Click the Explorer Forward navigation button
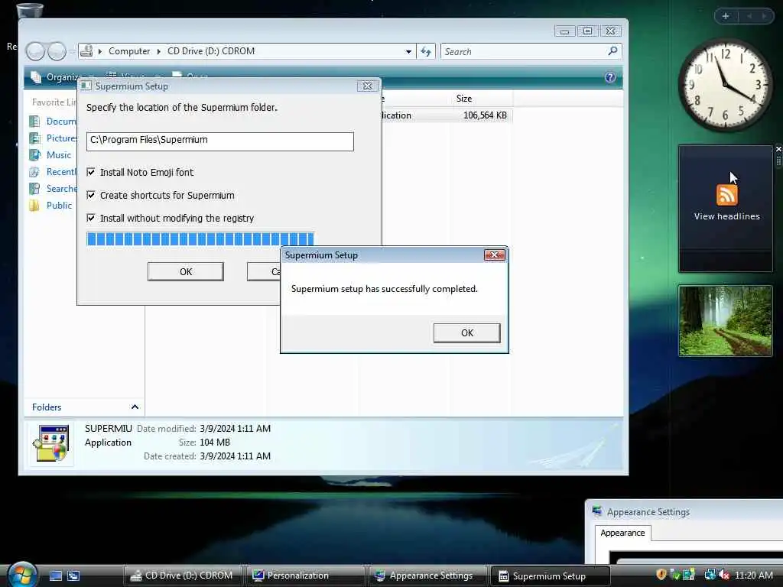783x587 pixels. (x=57, y=51)
